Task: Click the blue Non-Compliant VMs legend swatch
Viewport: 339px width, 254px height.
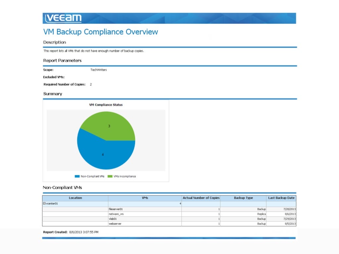Action: tap(77, 176)
